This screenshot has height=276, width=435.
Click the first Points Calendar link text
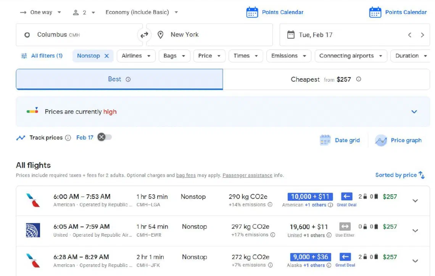pos(283,12)
